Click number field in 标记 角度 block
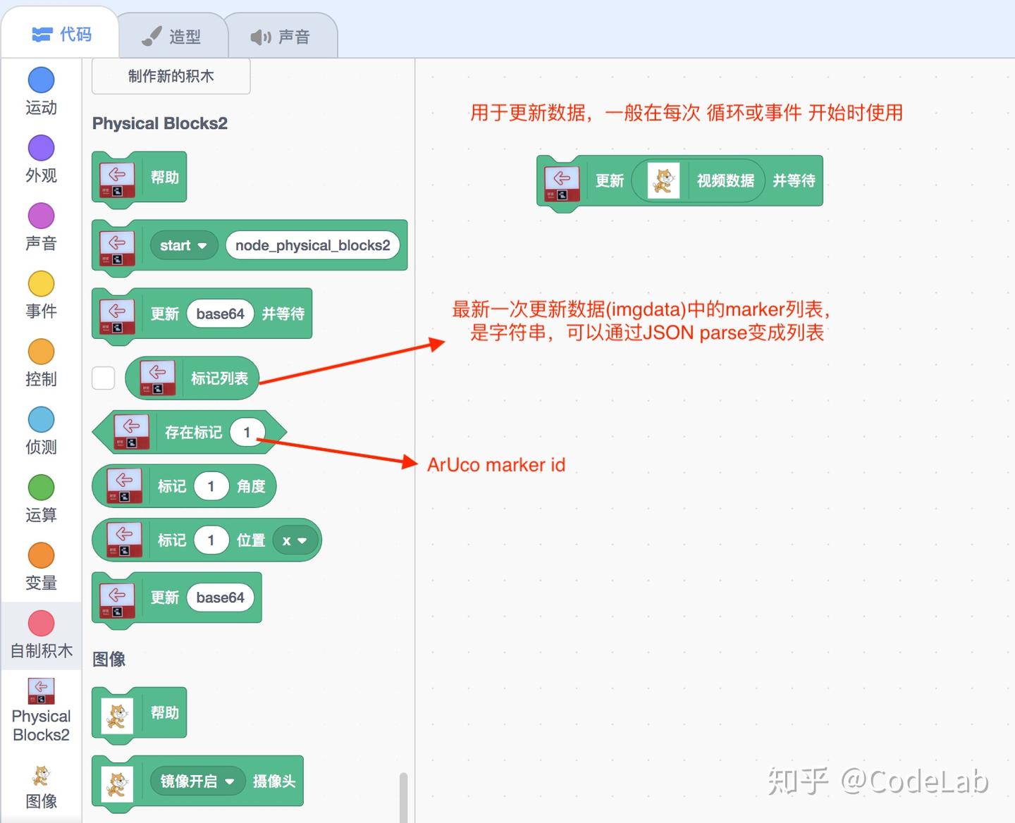Screen dimensions: 1015x823 [x=211, y=486]
